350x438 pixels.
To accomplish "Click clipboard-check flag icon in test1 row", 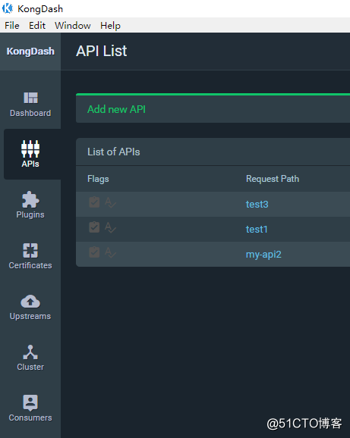I will pyautogui.click(x=94, y=227).
